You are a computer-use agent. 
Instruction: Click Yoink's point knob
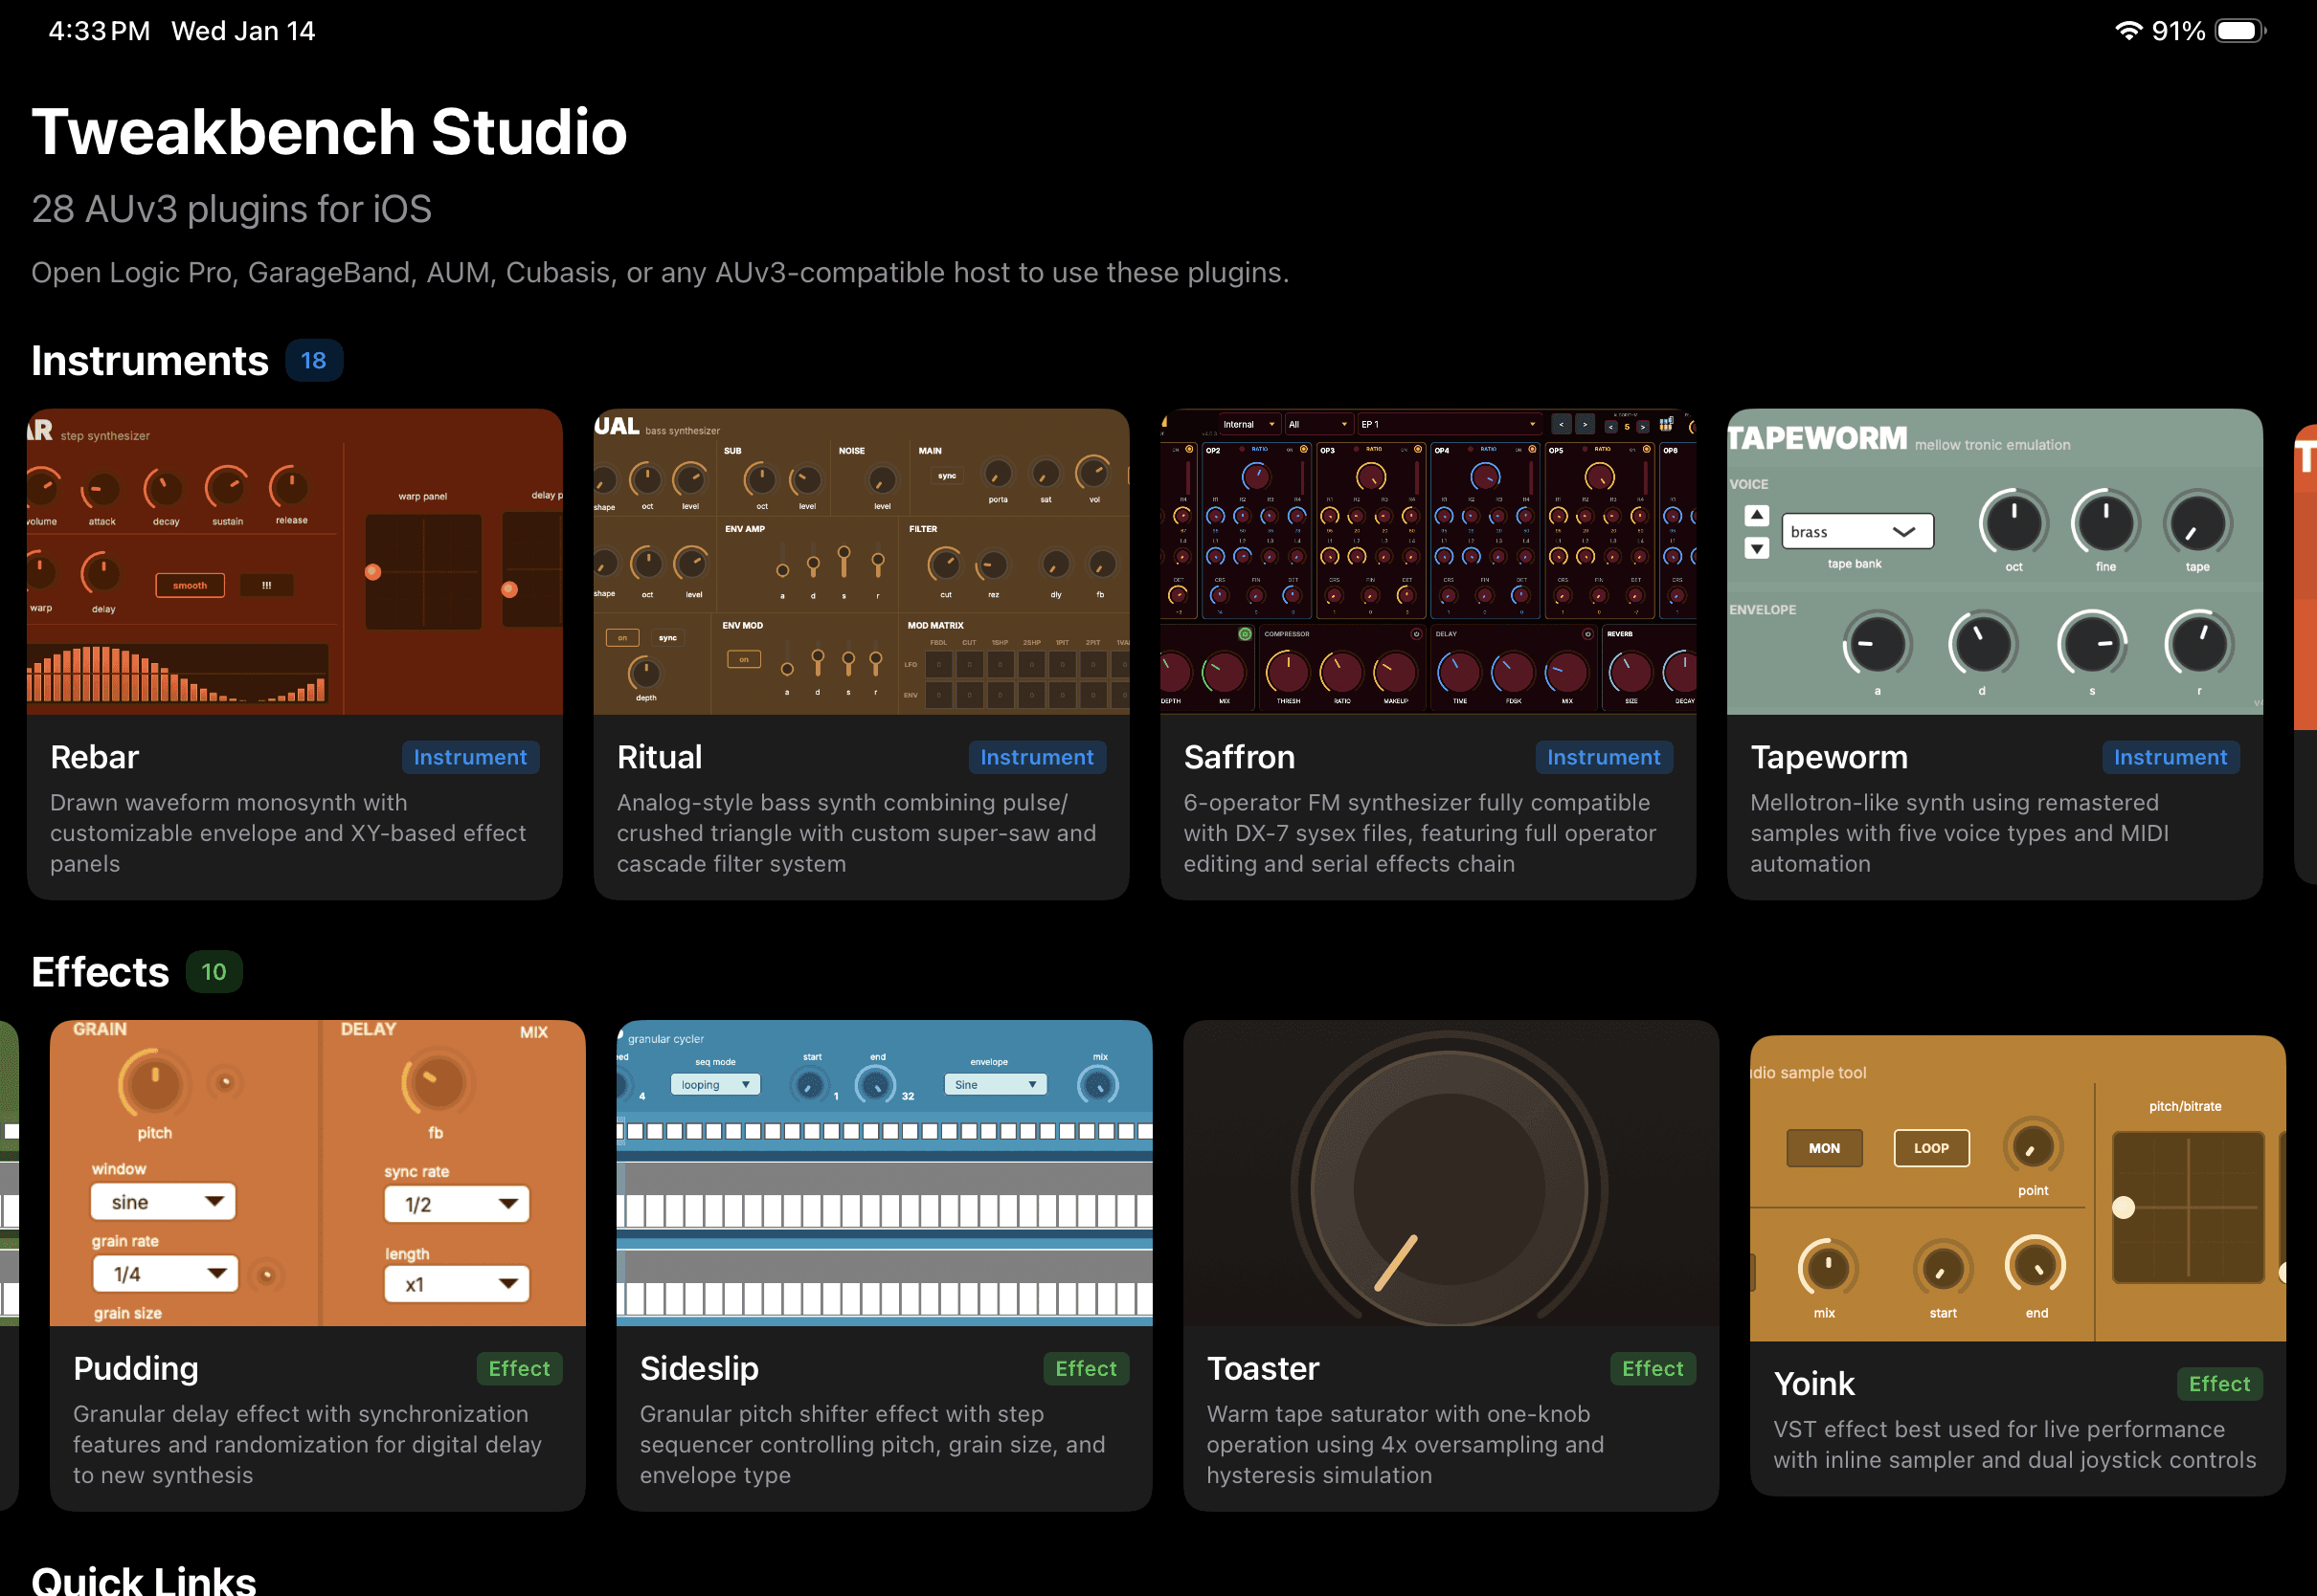pos(2033,1147)
